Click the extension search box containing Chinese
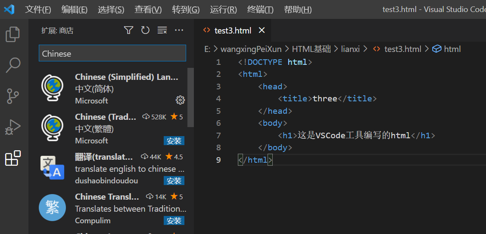Screen dimensions: 486x234 point(112,53)
